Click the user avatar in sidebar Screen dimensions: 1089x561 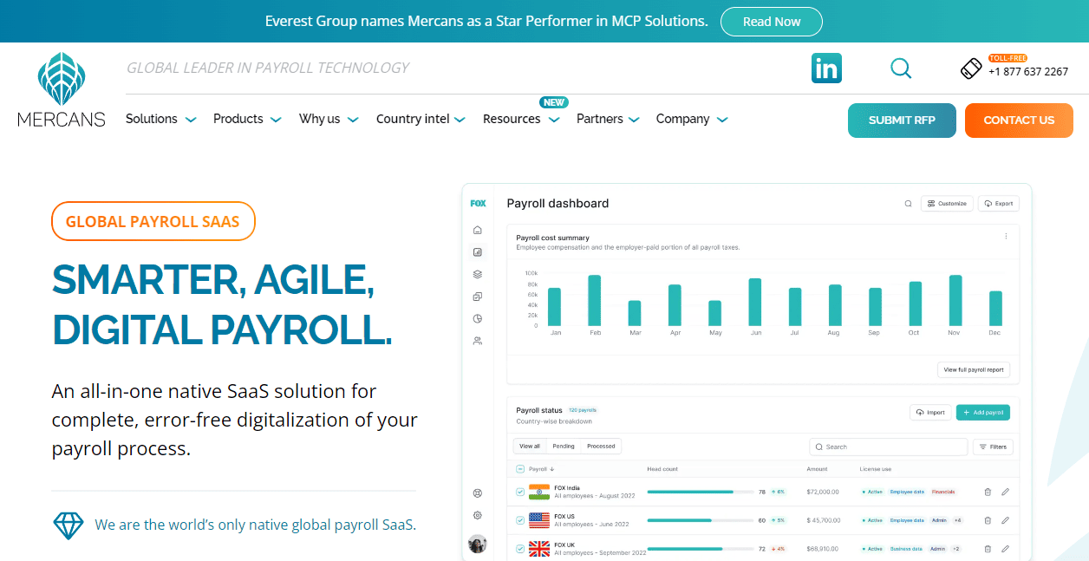[x=477, y=544]
